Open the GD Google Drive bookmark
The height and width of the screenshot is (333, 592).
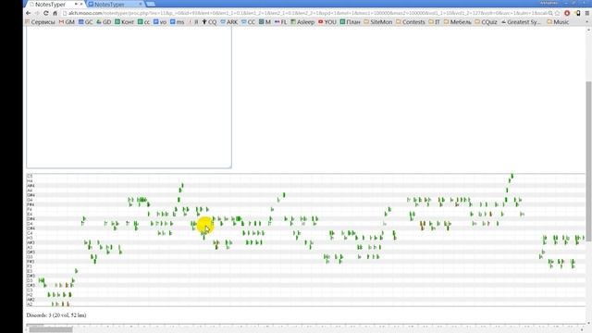pyautogui.click(x=104, y=22)
